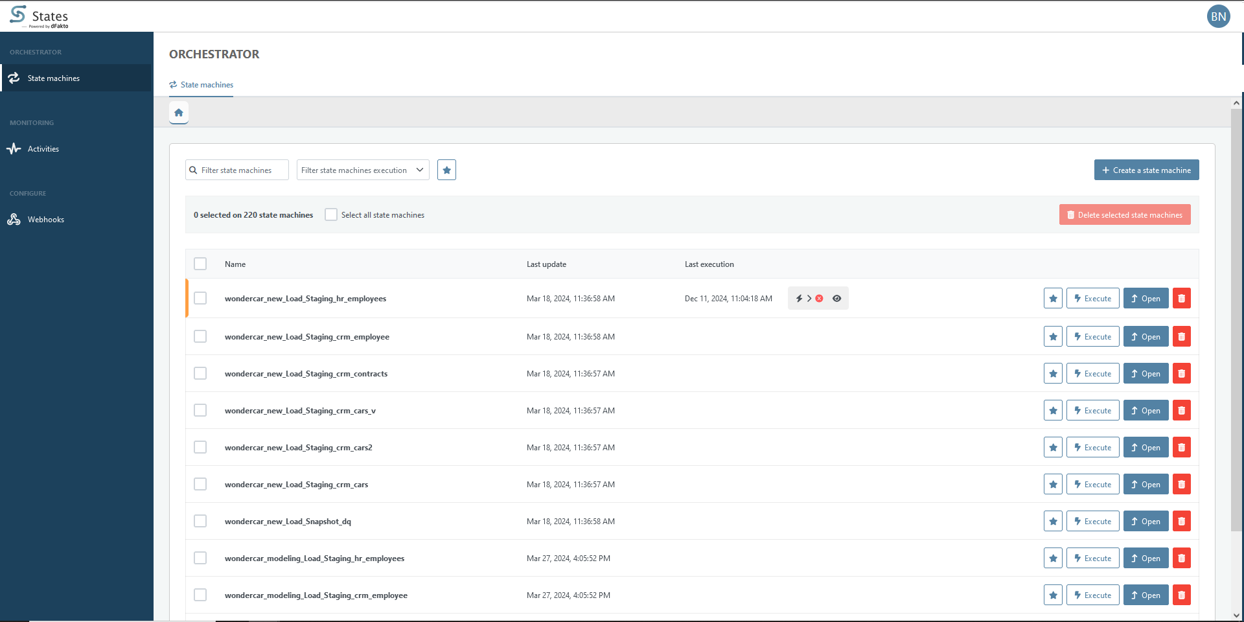1244x622 pixels.
Task: View last execution details eye icon
Action: (836, 299)
